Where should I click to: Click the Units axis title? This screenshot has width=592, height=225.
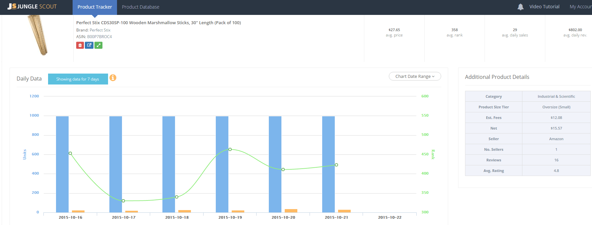pyautogui.click(x=25, y=154)
